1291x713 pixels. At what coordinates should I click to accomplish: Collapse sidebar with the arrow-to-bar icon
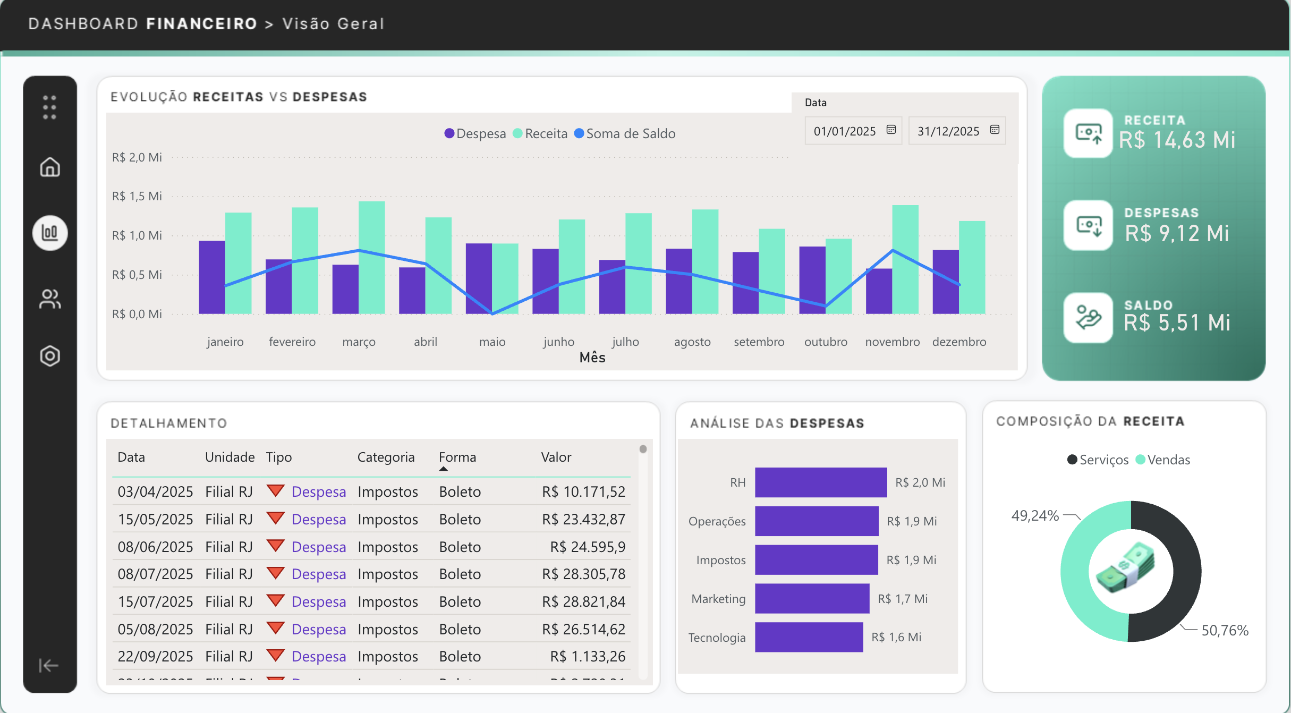(48, 665)
